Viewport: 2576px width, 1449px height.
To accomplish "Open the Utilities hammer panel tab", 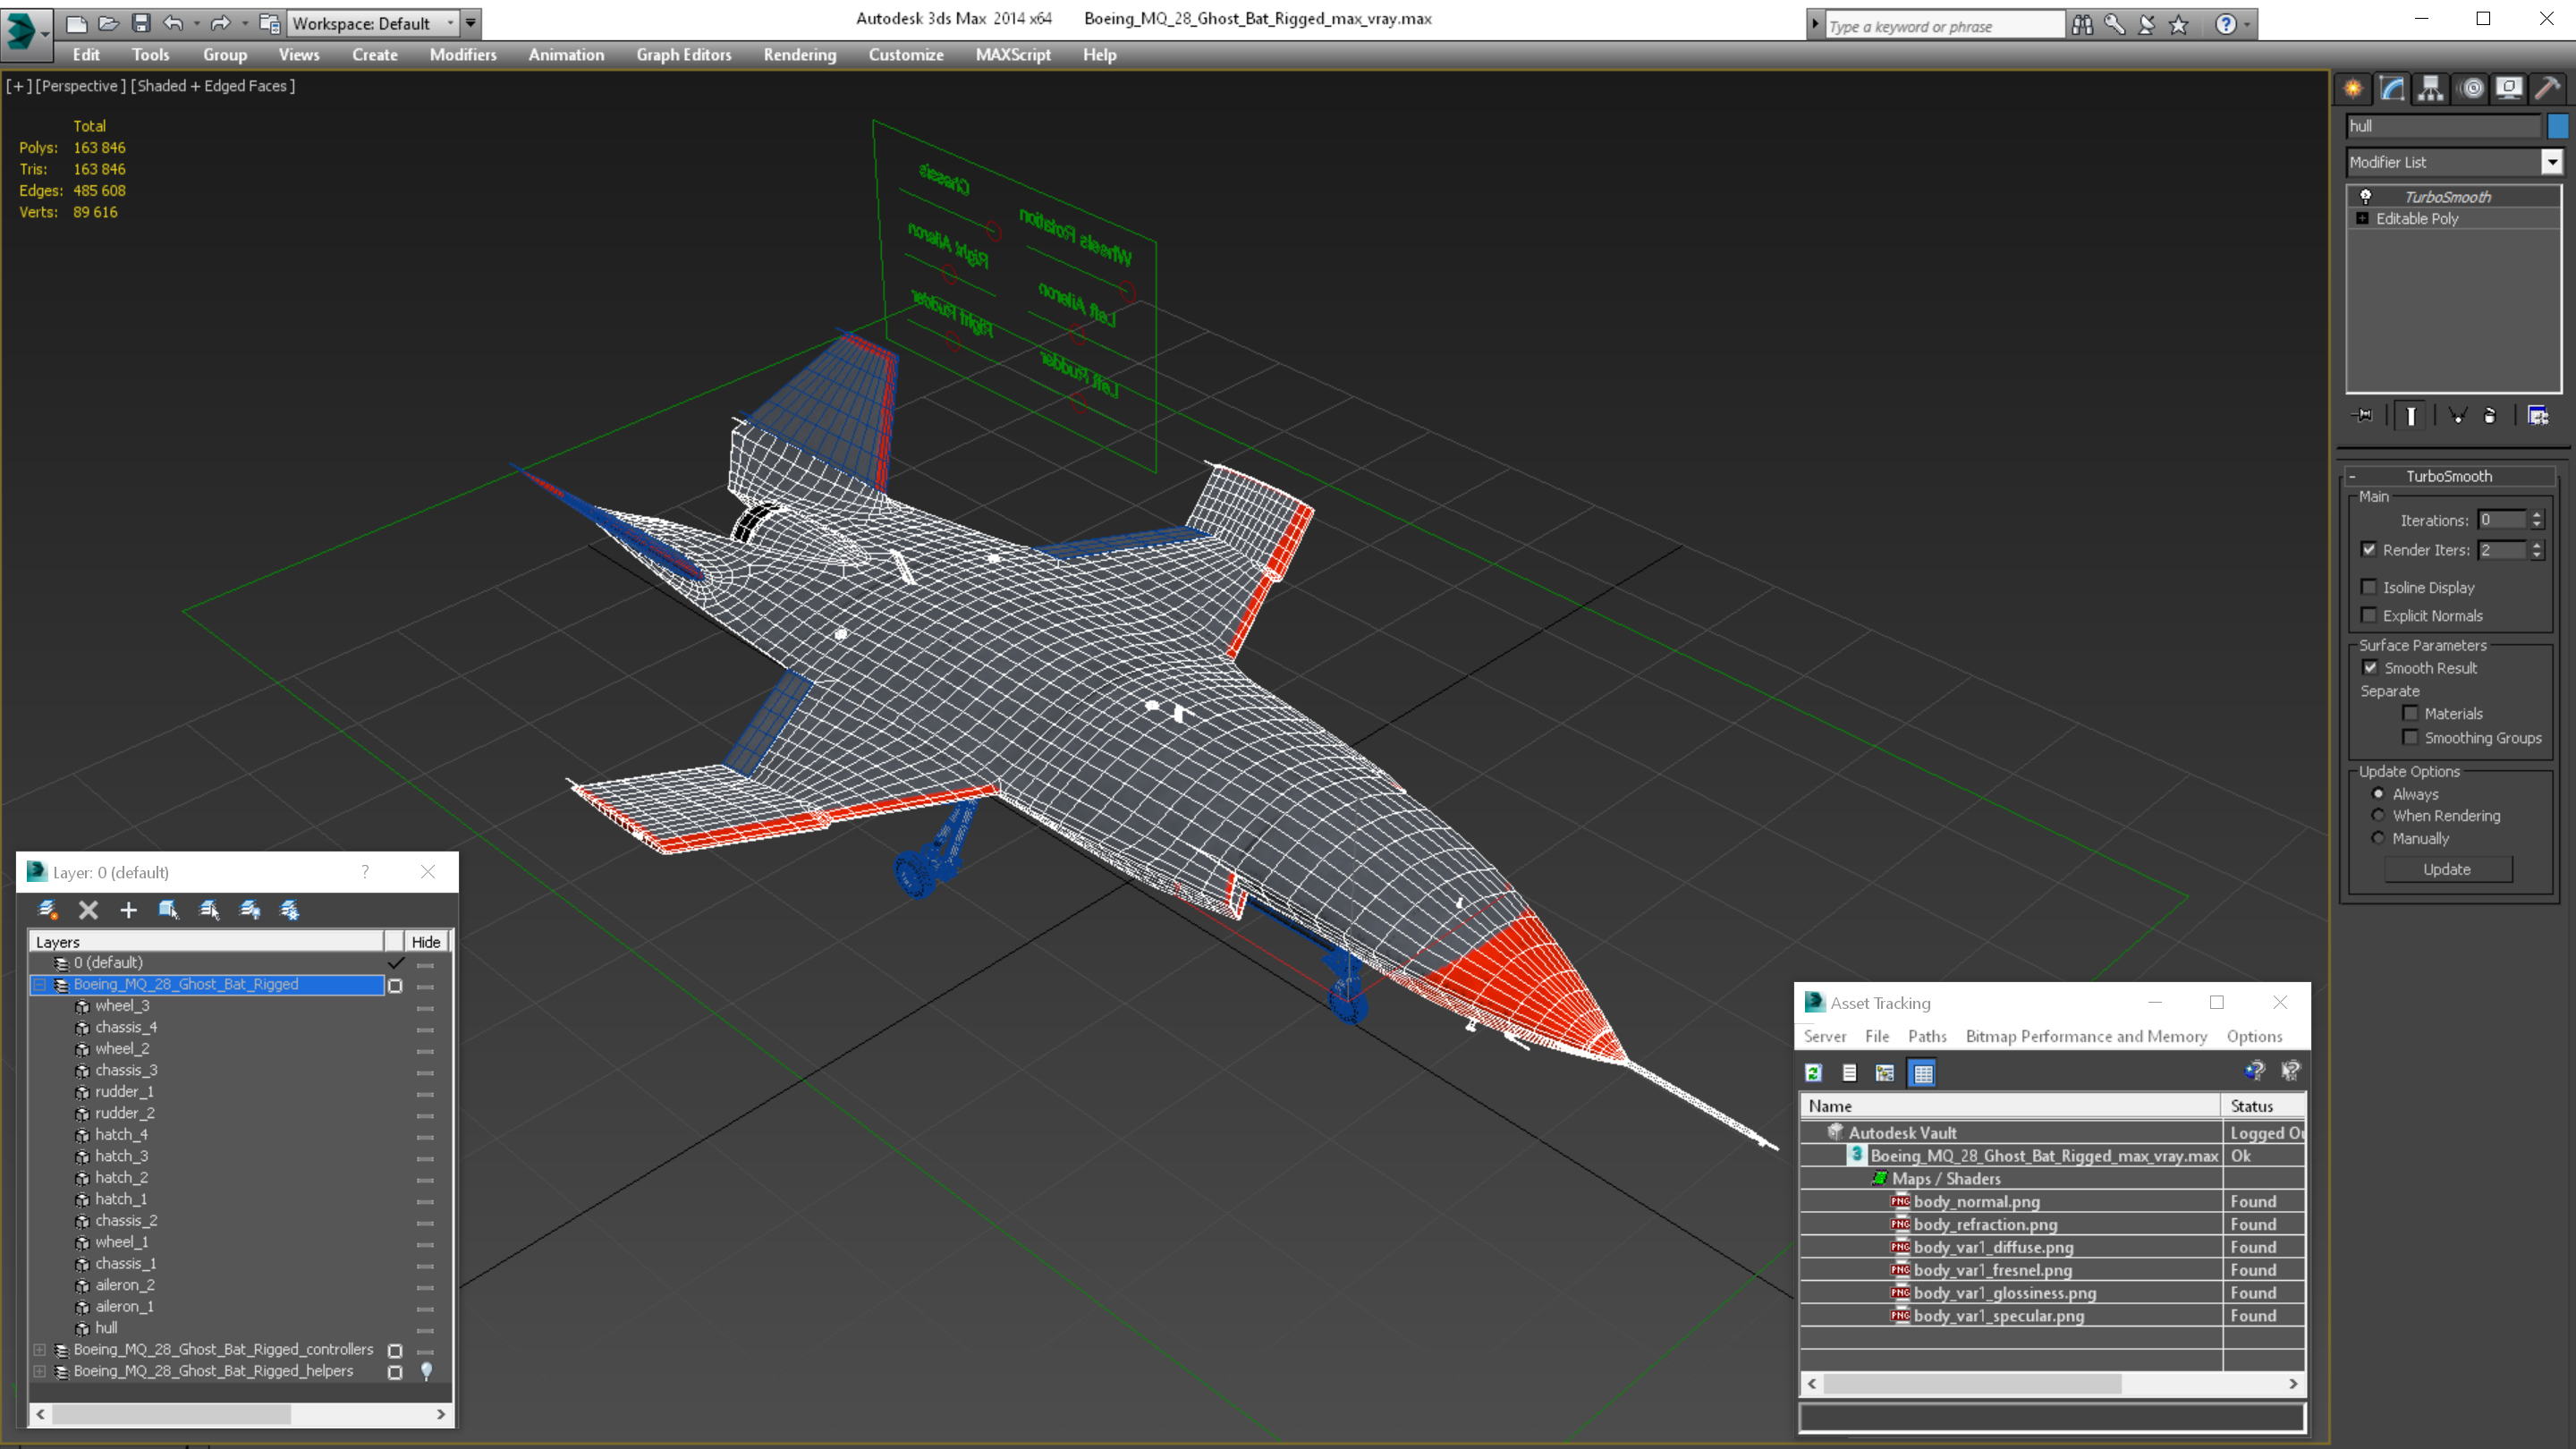I will pos(2547,89).
